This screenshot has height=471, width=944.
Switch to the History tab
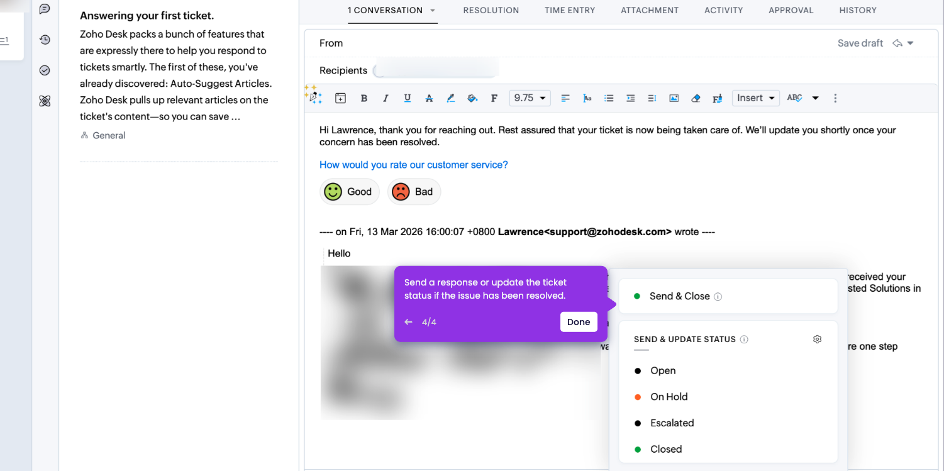pos(858,10)
